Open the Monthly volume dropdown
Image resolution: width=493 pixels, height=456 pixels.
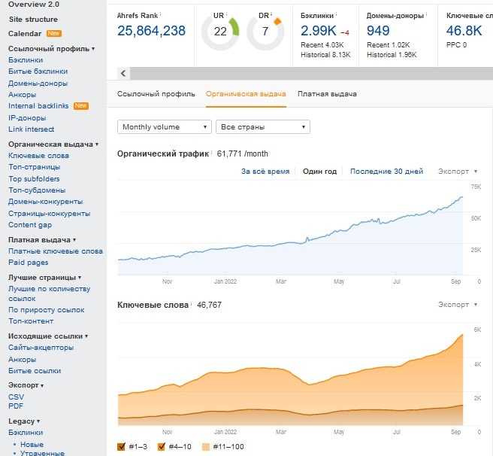pos(165,127)
